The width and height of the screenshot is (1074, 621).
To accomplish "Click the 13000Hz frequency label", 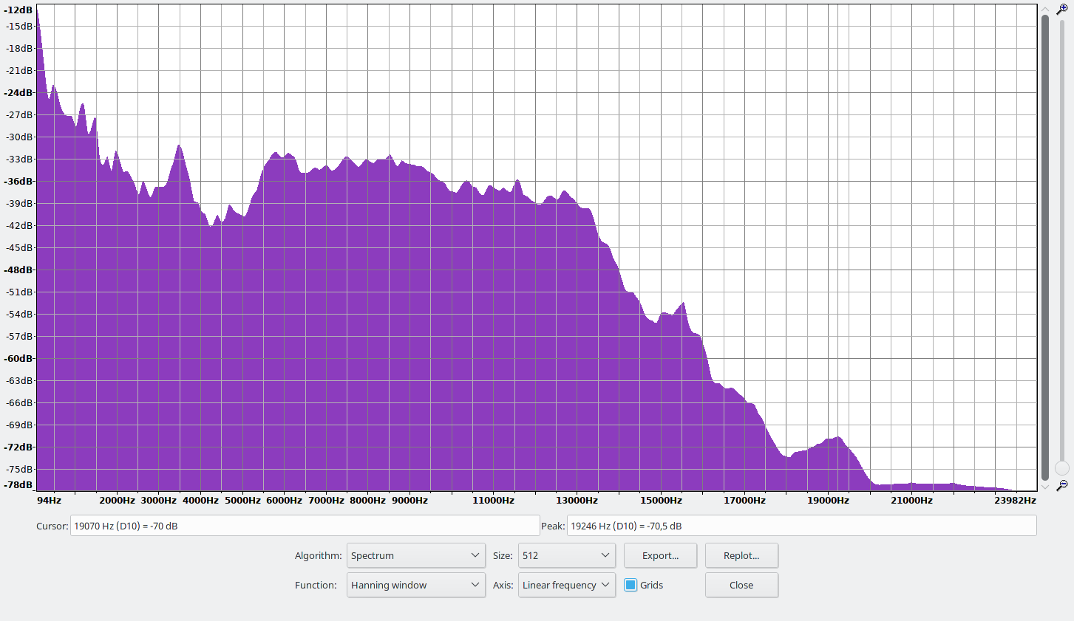I will click(x=577, y=500).
